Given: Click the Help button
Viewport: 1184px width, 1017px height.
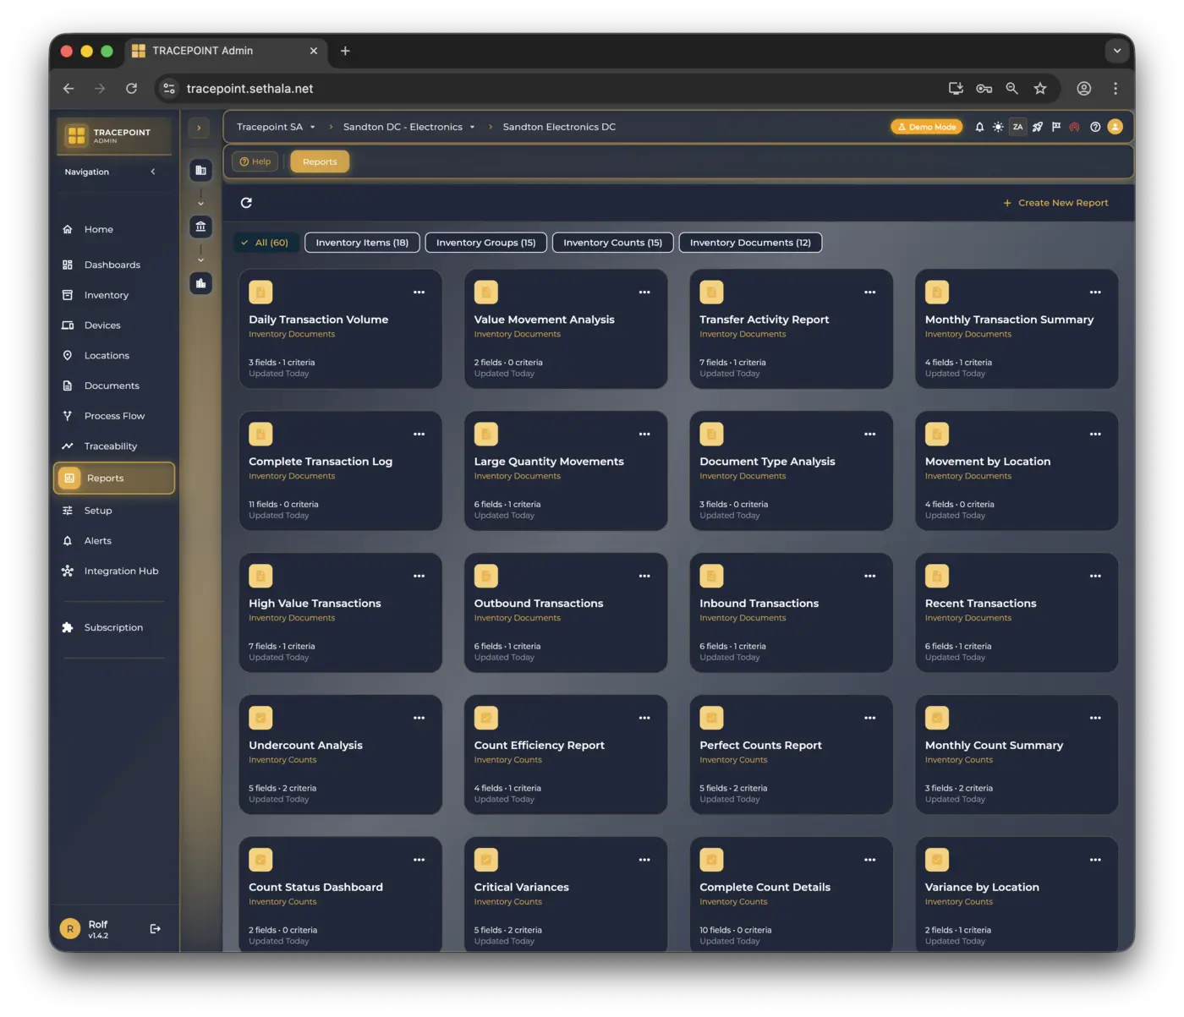Looking at the screenshot, I should coord(255,161).
